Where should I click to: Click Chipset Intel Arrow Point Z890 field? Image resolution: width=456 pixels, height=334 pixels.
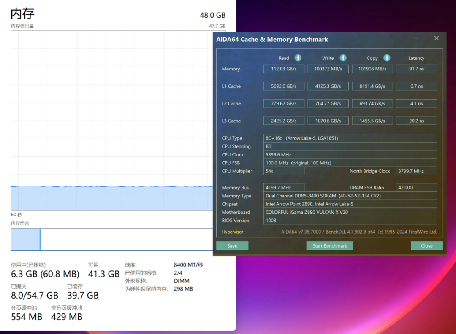point(350,204)
